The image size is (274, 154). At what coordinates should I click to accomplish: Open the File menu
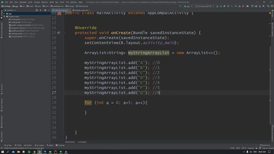point(7,2)
